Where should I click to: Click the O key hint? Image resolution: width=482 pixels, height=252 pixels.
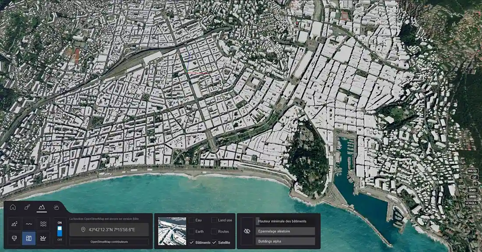tap(475, 184)
